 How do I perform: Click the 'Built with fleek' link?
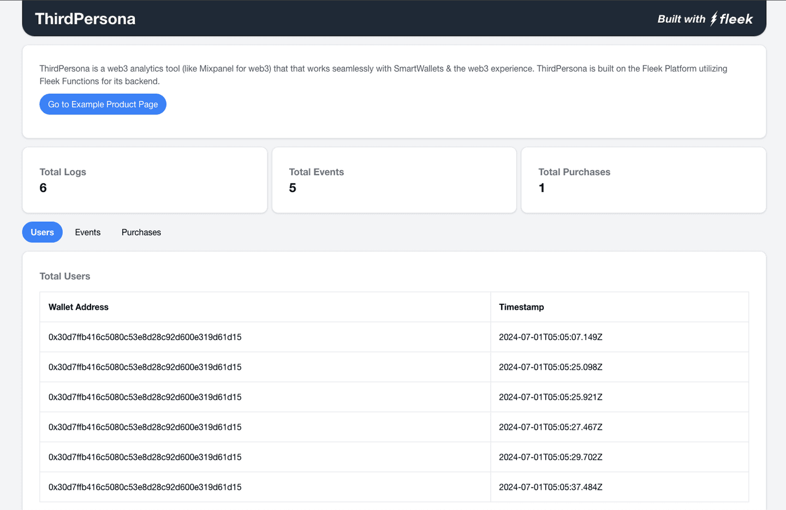pos(705,19)
